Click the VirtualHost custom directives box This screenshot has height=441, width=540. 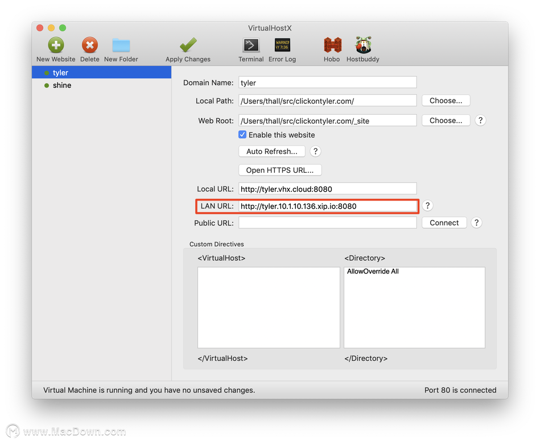pyautogui.click(x=269, y=307)
